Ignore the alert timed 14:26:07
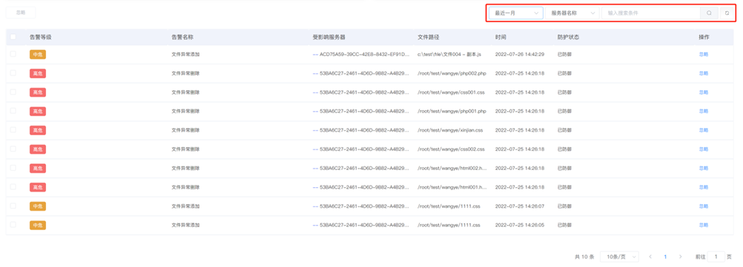 pyautogui.click(x=704, y=206)
